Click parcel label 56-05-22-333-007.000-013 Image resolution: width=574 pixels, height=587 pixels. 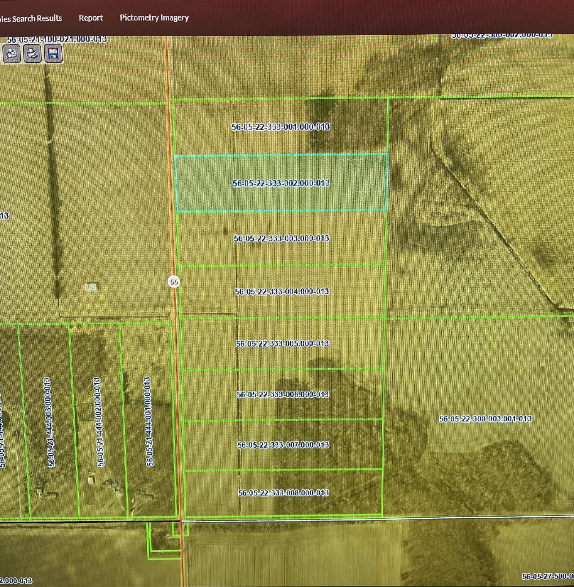coord(283,445)
